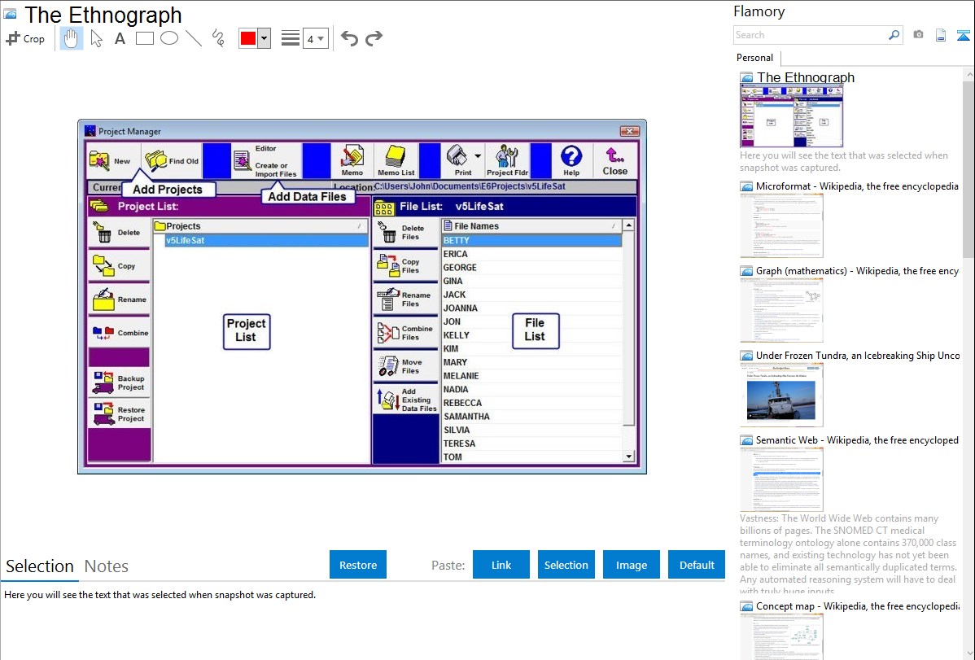Activate the hand pan tool
Image resolution: width=975 pixels, height=660 pixels.
[71, 38]
